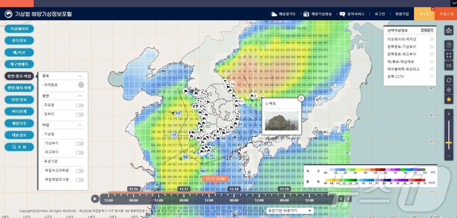This screenshot has height=218, width=457.
Task: Enable the 기상부이 toggle under 기상청
Action: (79, 143)
